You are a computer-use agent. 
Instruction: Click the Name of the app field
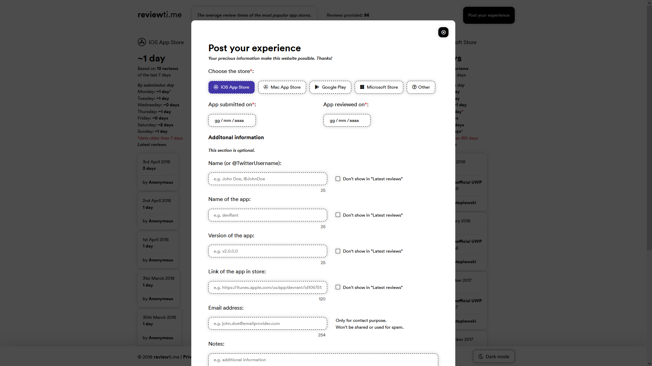point(267,215)
